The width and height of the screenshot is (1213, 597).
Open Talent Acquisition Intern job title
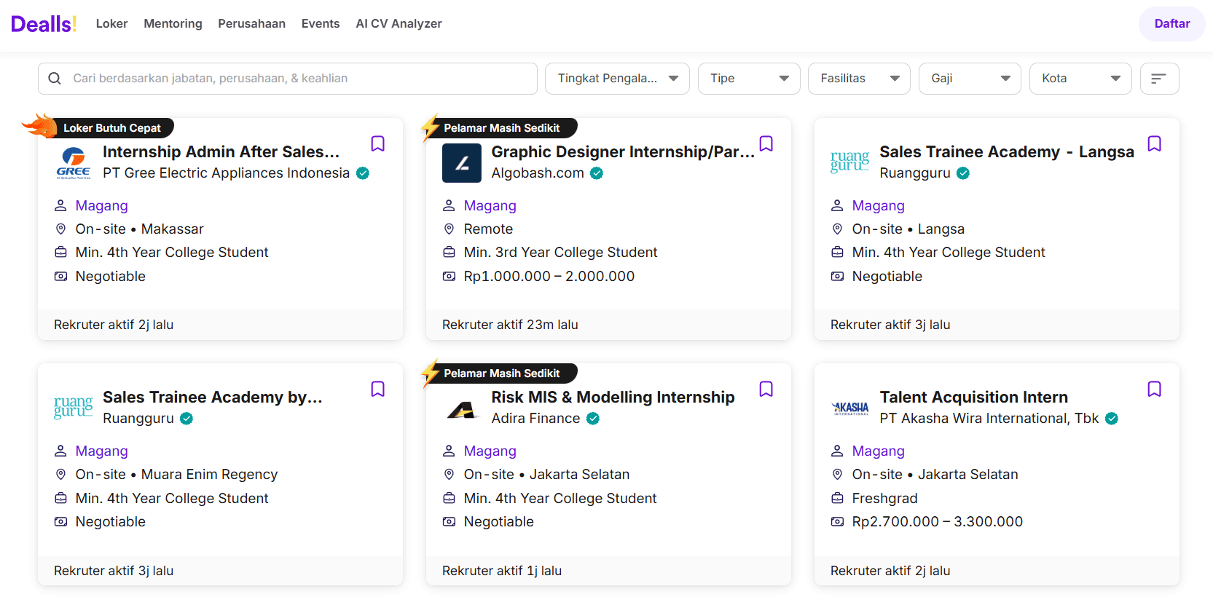point(973,397)
